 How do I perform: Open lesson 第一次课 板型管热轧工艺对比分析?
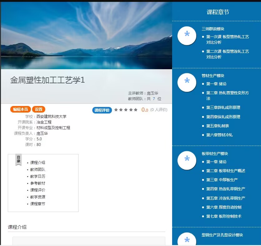click(x=227, y=39)
